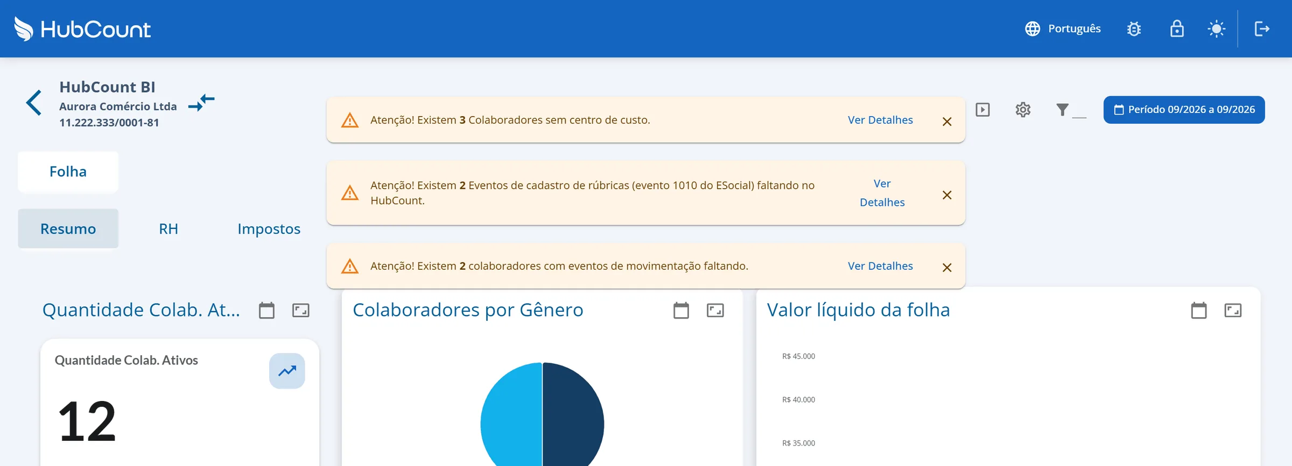Open calendar icon on Quantidade Colab. card
The image size is (1292, 466).
[266, 310]
